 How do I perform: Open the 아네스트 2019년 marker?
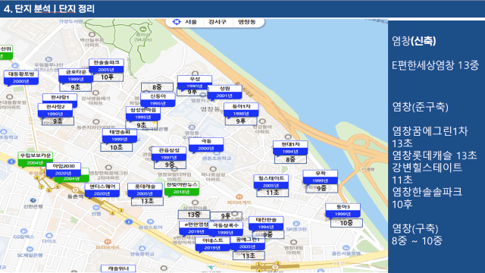coord(212,244)
